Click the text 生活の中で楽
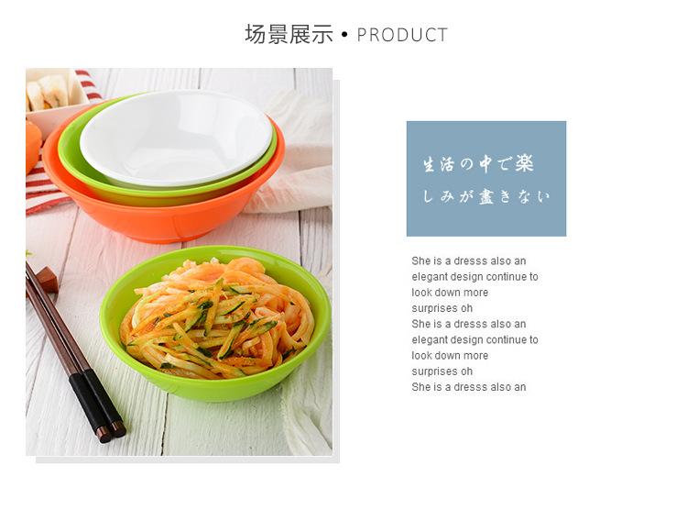Viewport: 687px width, 532px height. tap(478, 164)
